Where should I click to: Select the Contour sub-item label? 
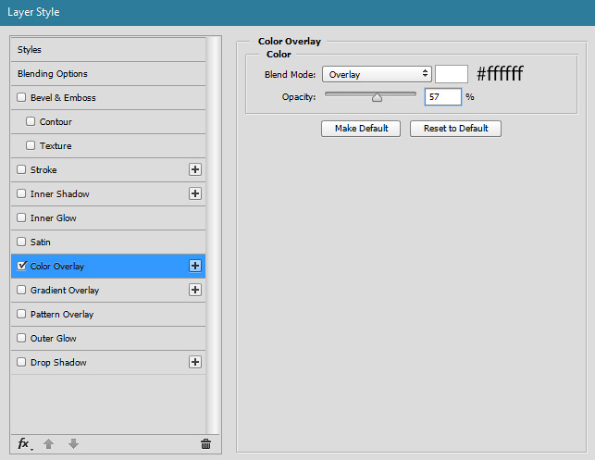[56, 122]
